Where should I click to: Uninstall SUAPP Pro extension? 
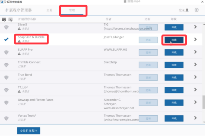click(174, 52)
